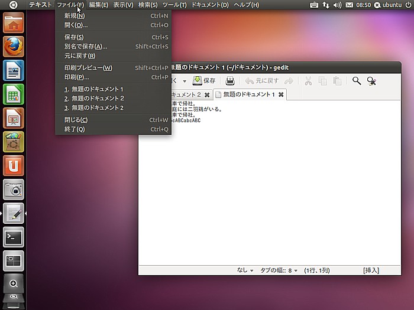Viewport: 414px width, 310px height.
Task: Launch the screenshot camera application
Action: point(14,190)
